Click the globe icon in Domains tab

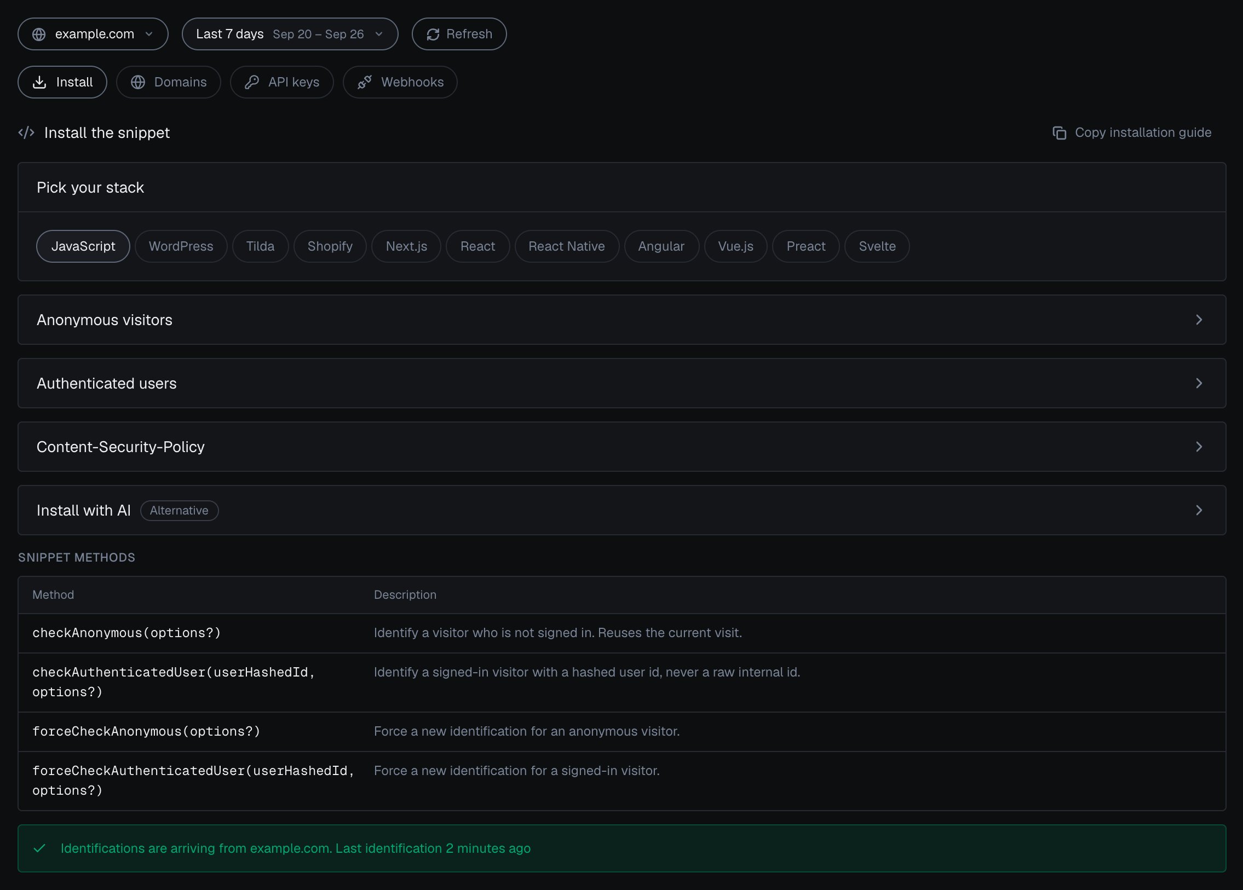138,82
